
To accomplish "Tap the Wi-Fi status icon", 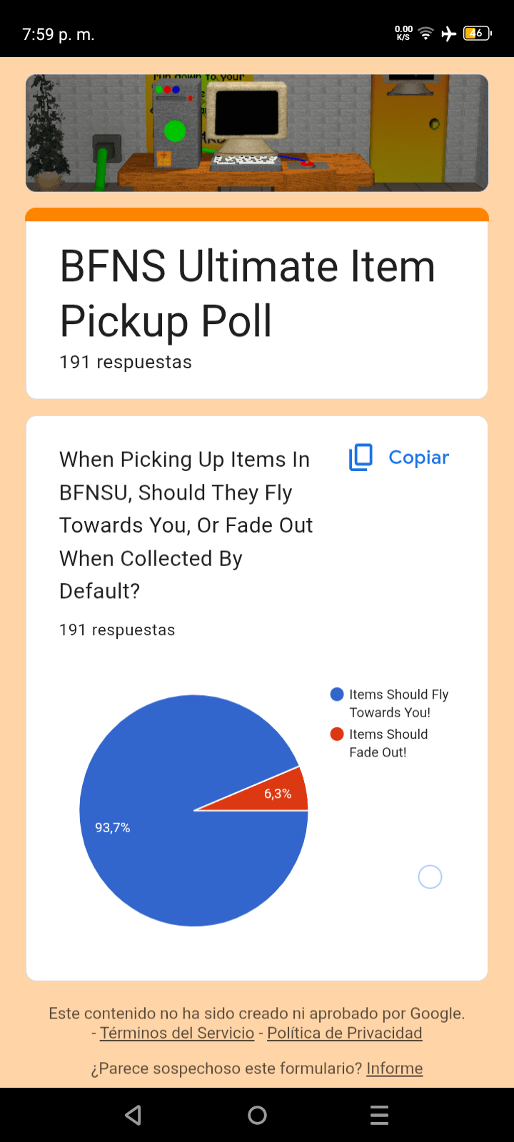I will click(x=426, y=34).
